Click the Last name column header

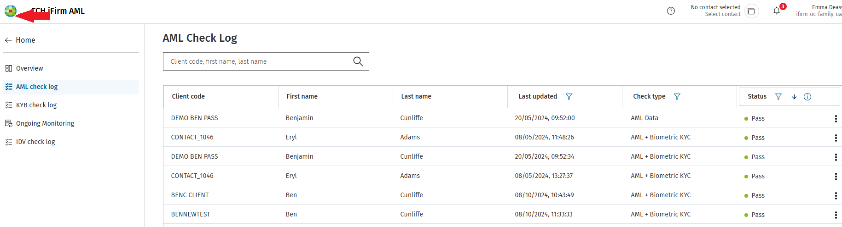click(x=416, y=96)
